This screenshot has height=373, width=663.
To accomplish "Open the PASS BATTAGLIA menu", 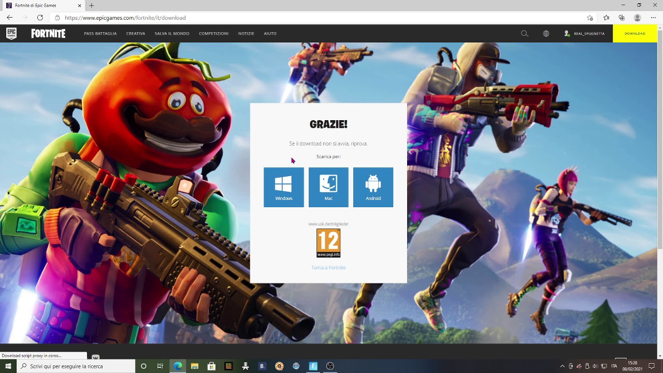I will click(x=100, y=34).
